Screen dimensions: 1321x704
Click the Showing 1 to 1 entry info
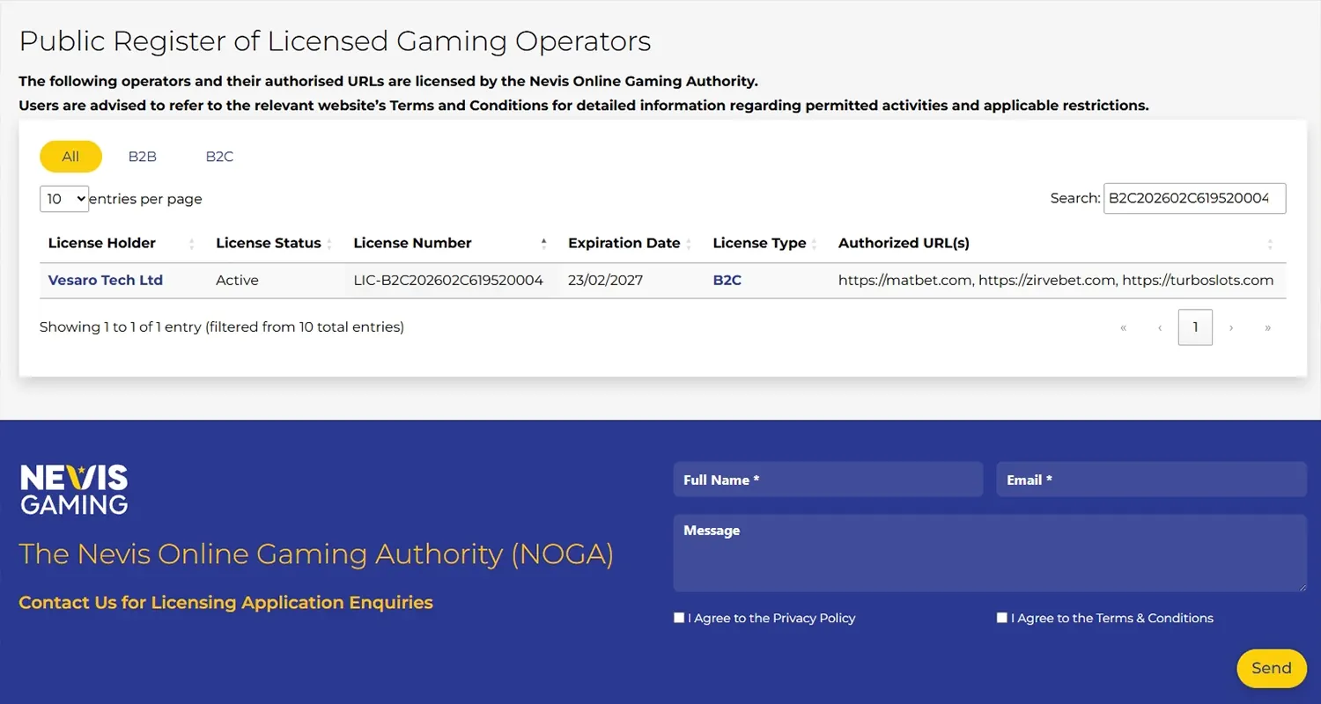click(222, 327)
